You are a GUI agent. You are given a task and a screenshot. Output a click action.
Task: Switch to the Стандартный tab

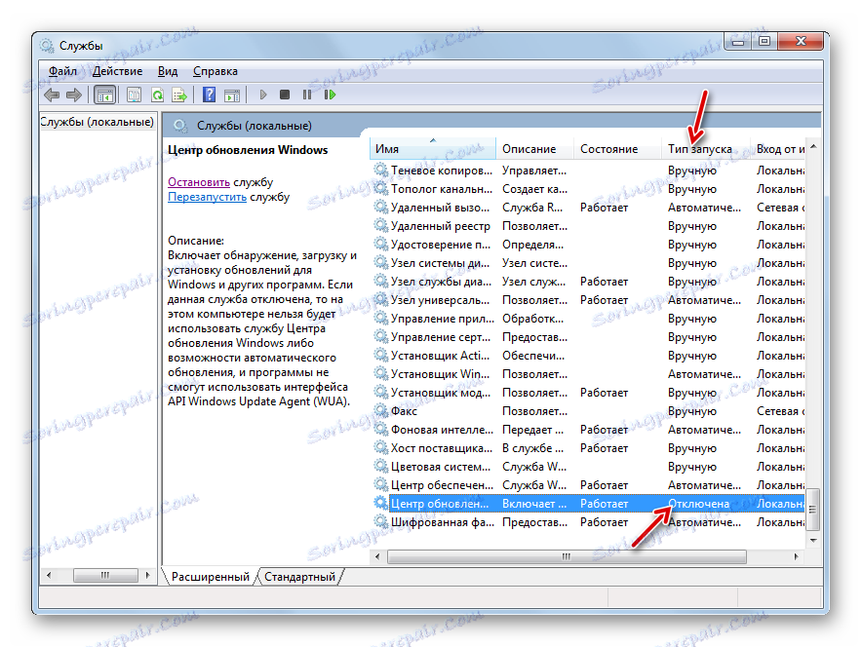tap(299, 577)
